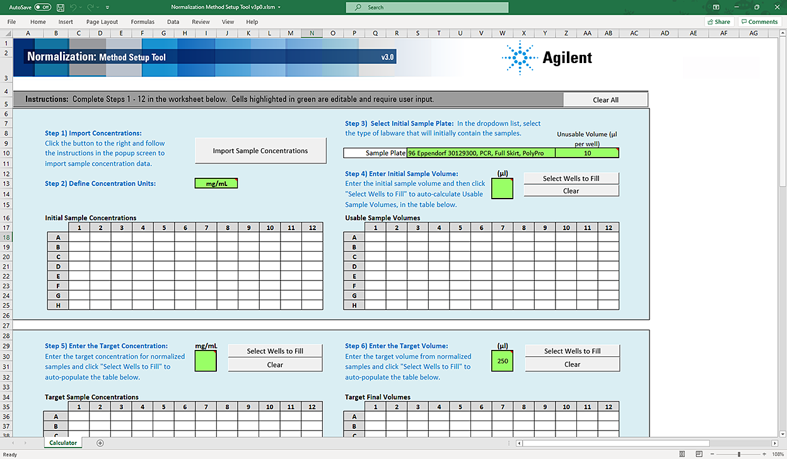Image resolution: width=787 pixels, height=459 pixels.
Task: Click target volume cell showing 250
Action: (x=503, y=361)
